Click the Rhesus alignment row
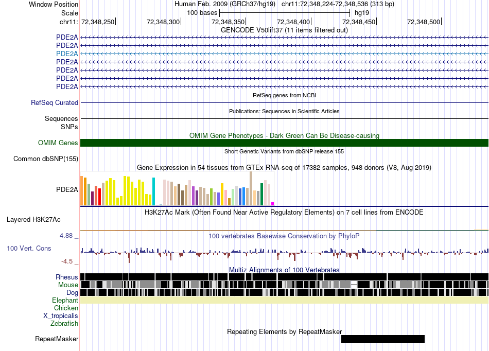Viewport: 489px width, 351px height. (x=284, y=277)
